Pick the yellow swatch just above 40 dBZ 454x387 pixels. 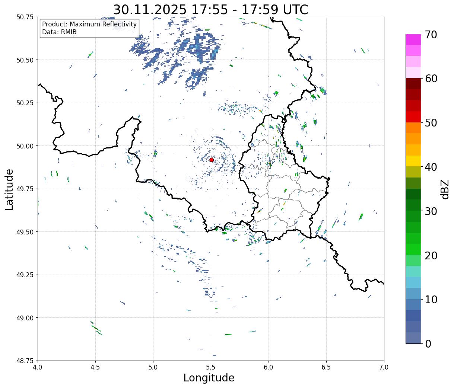click(413, 161)
